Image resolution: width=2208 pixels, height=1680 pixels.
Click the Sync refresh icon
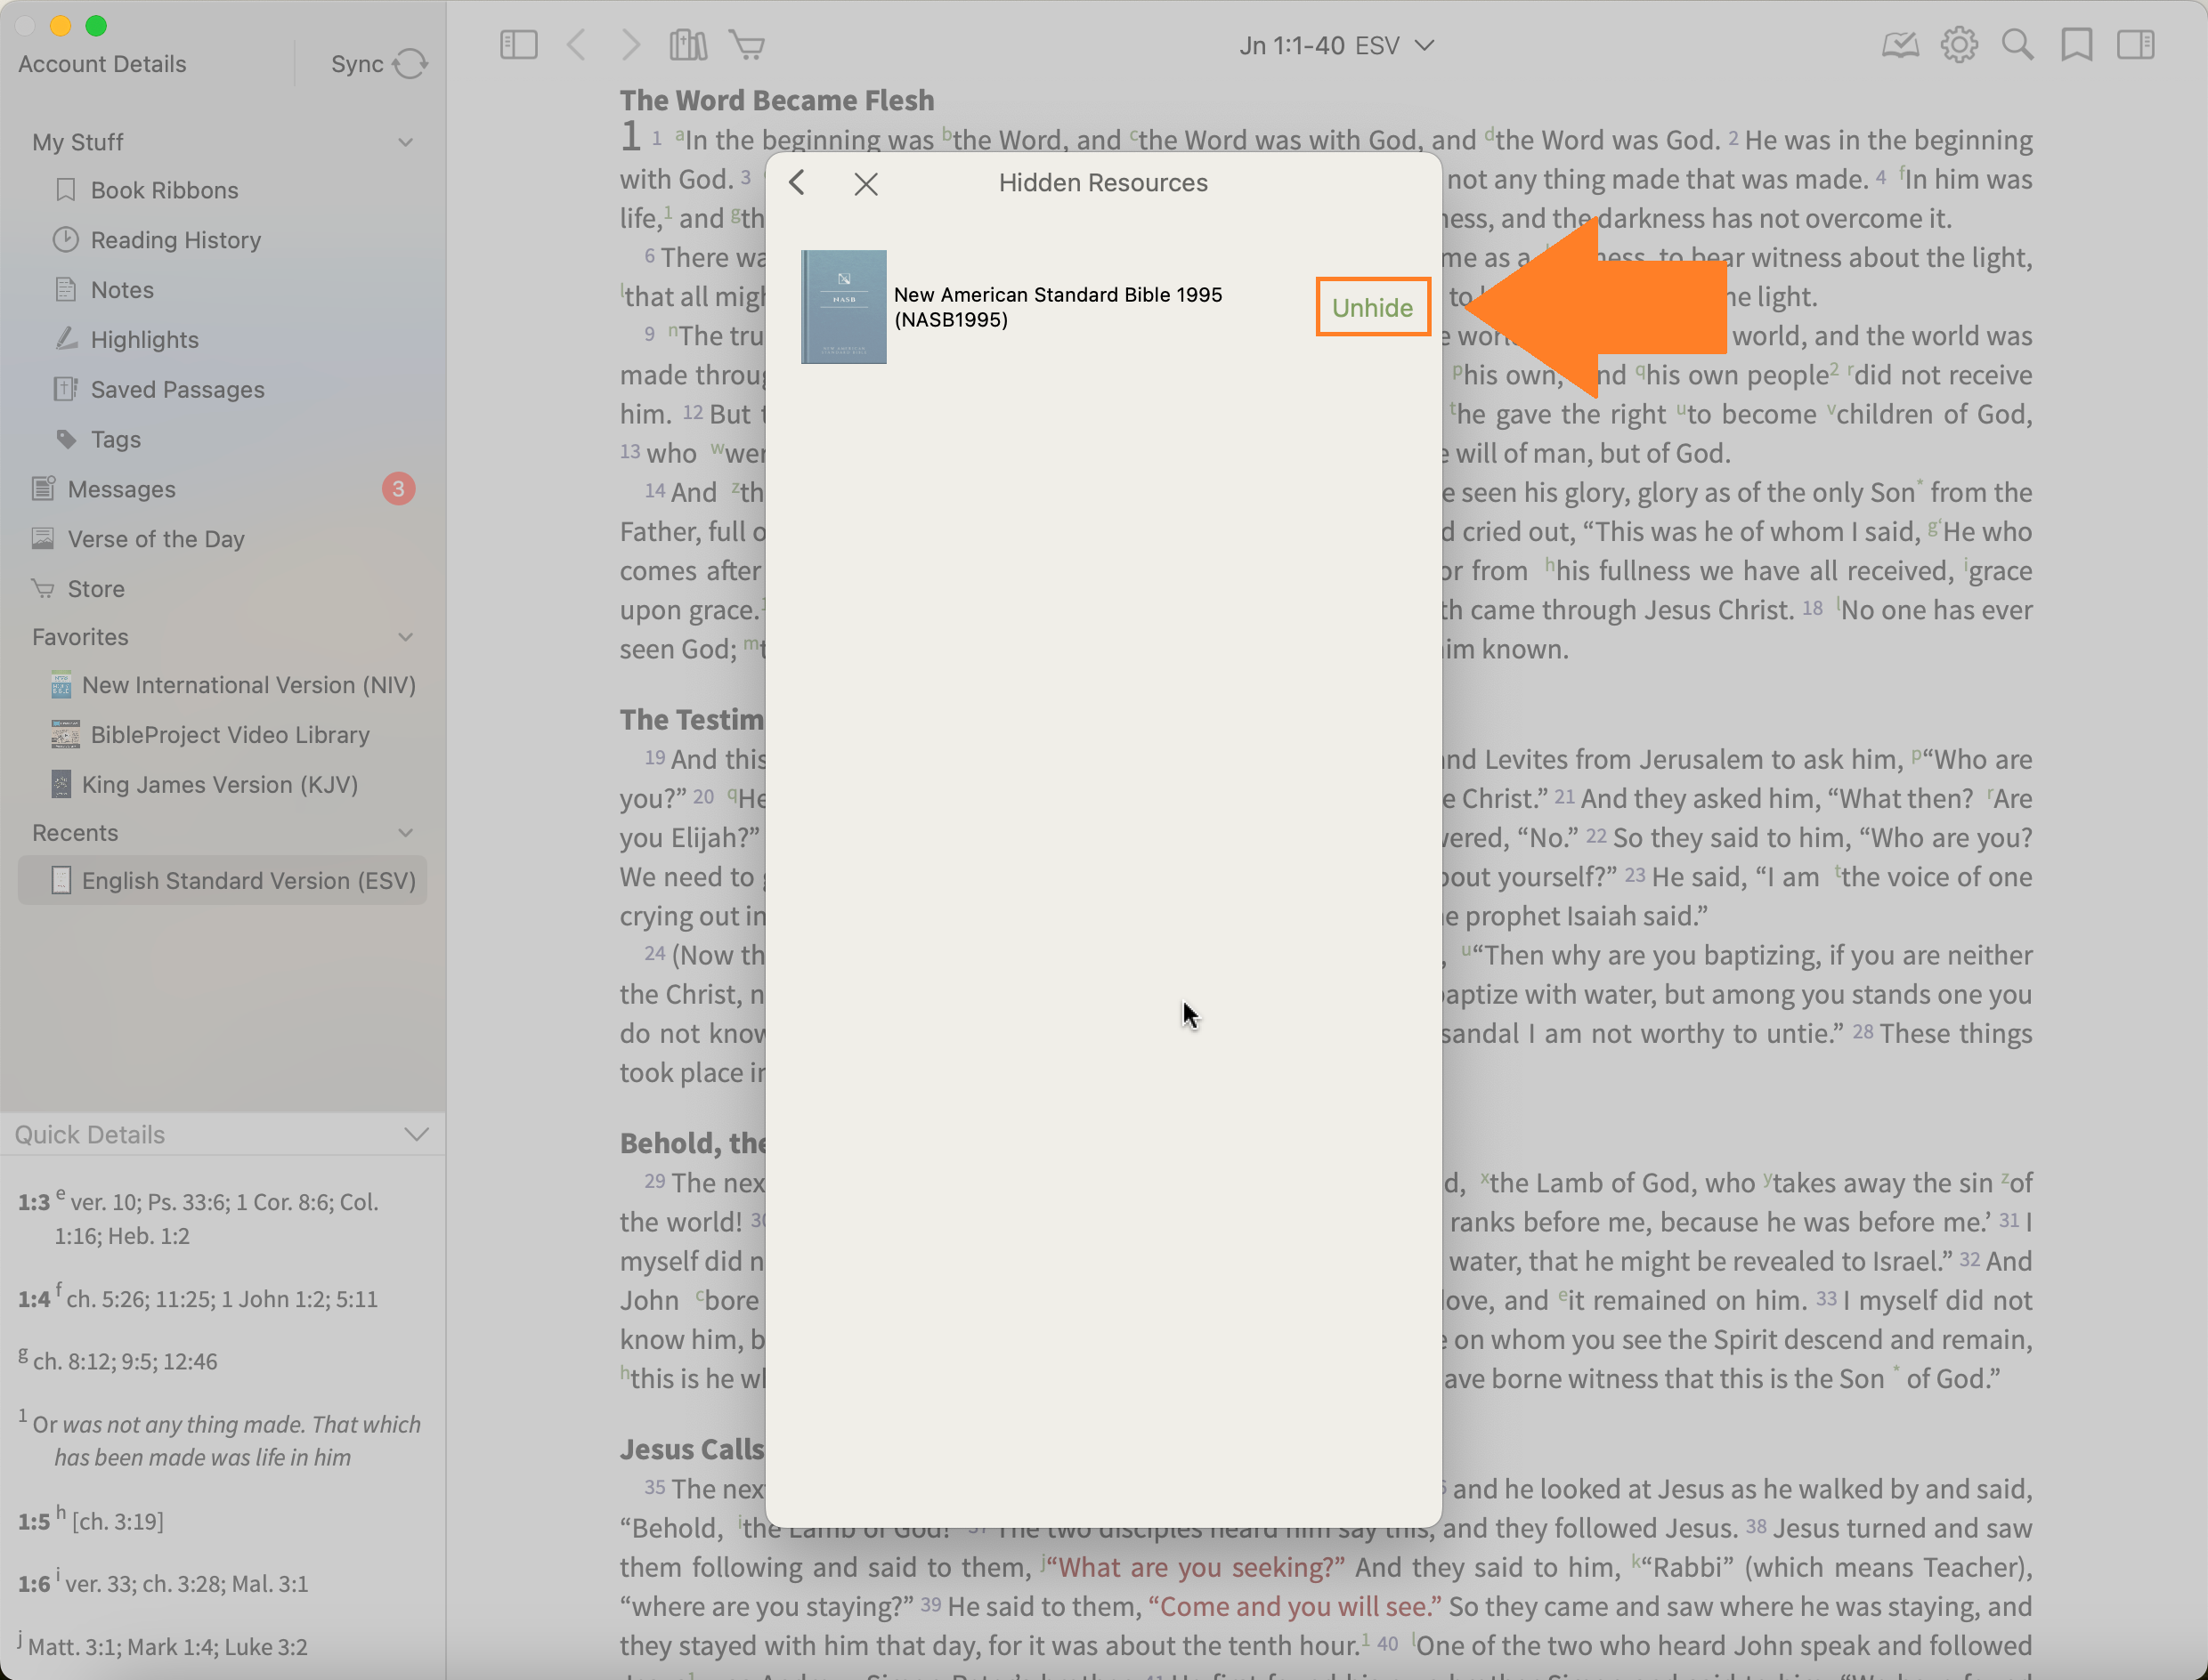tap(410, 64)
